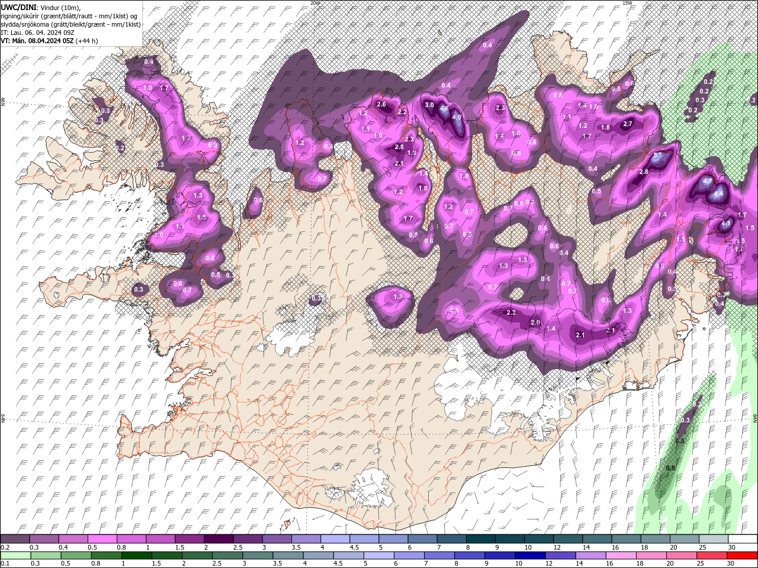Click the '(+44 h)' forecast offset text

87,41
